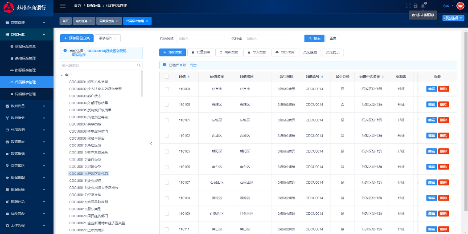The image size is (468, 234).
Task: Click the 添加码值分类 button
Action: 77,38
